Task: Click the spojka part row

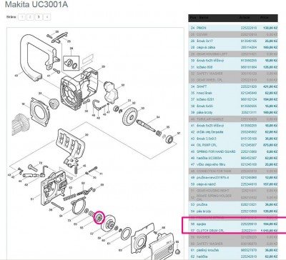Action: [x=234, y=224]
